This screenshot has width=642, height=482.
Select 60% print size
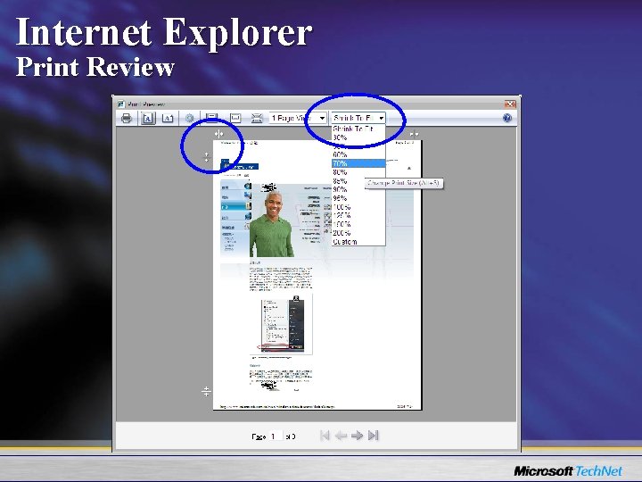pyautogui.click(x=358, y=155)
